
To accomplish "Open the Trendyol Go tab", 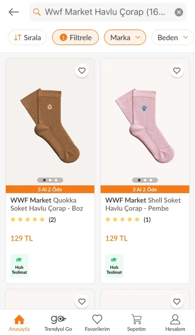I will pyautogui.click(x=58, y=323).
